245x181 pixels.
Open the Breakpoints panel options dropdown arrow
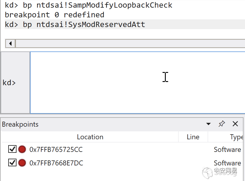[x=208, y=124]
